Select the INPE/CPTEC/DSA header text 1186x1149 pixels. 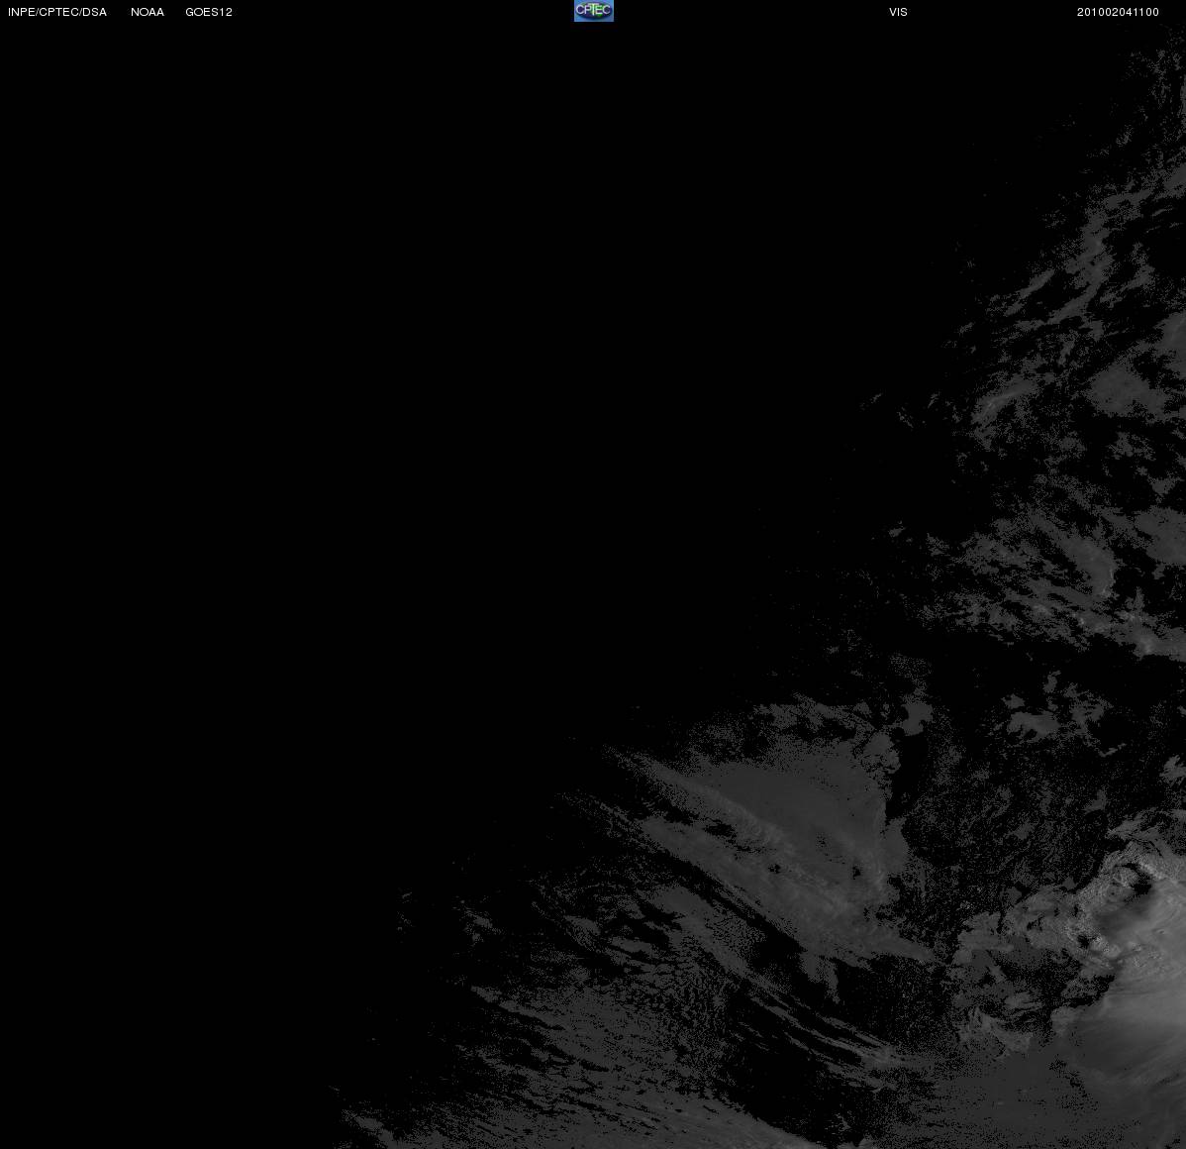(x=57, y=12)
